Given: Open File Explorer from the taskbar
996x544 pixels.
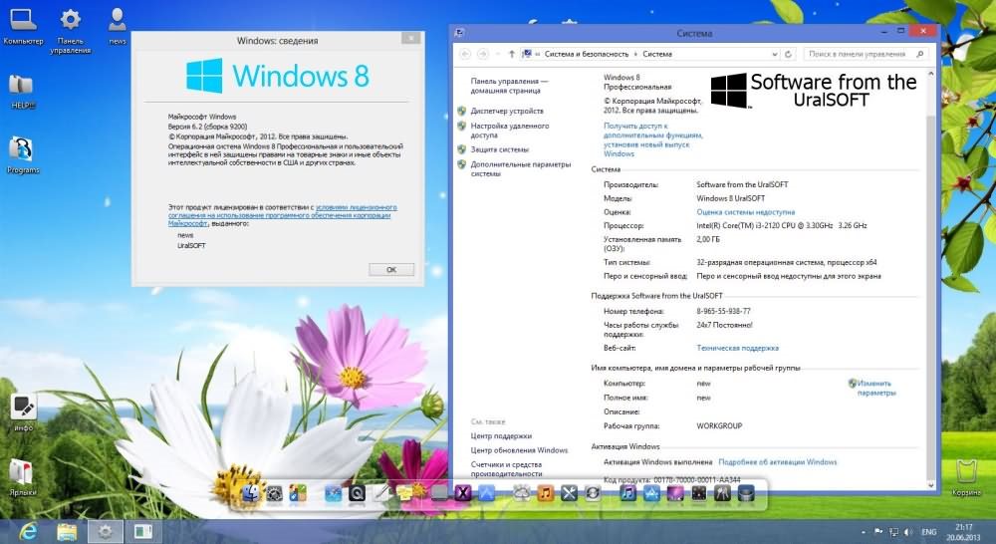Looking at the screenshot, I should coord(67,531).
